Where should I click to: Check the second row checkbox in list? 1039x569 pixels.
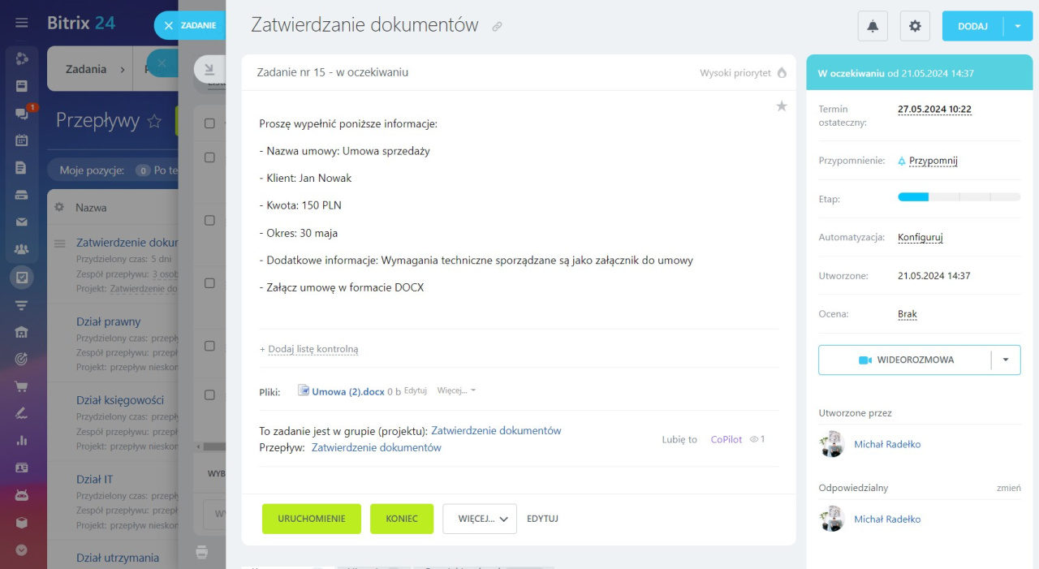(x=209, y=220)
